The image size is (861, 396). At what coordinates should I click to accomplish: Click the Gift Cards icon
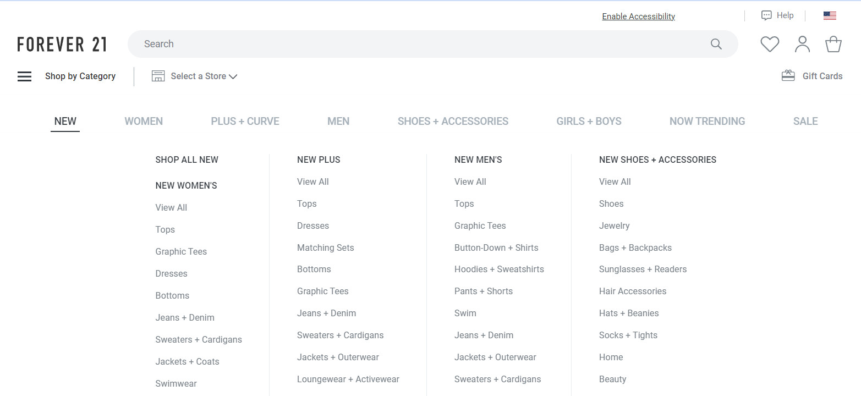point(788,76)
